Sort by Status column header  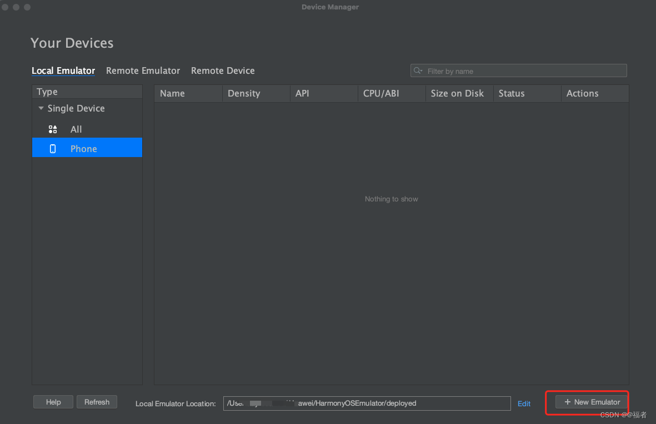tap(527, 93)
